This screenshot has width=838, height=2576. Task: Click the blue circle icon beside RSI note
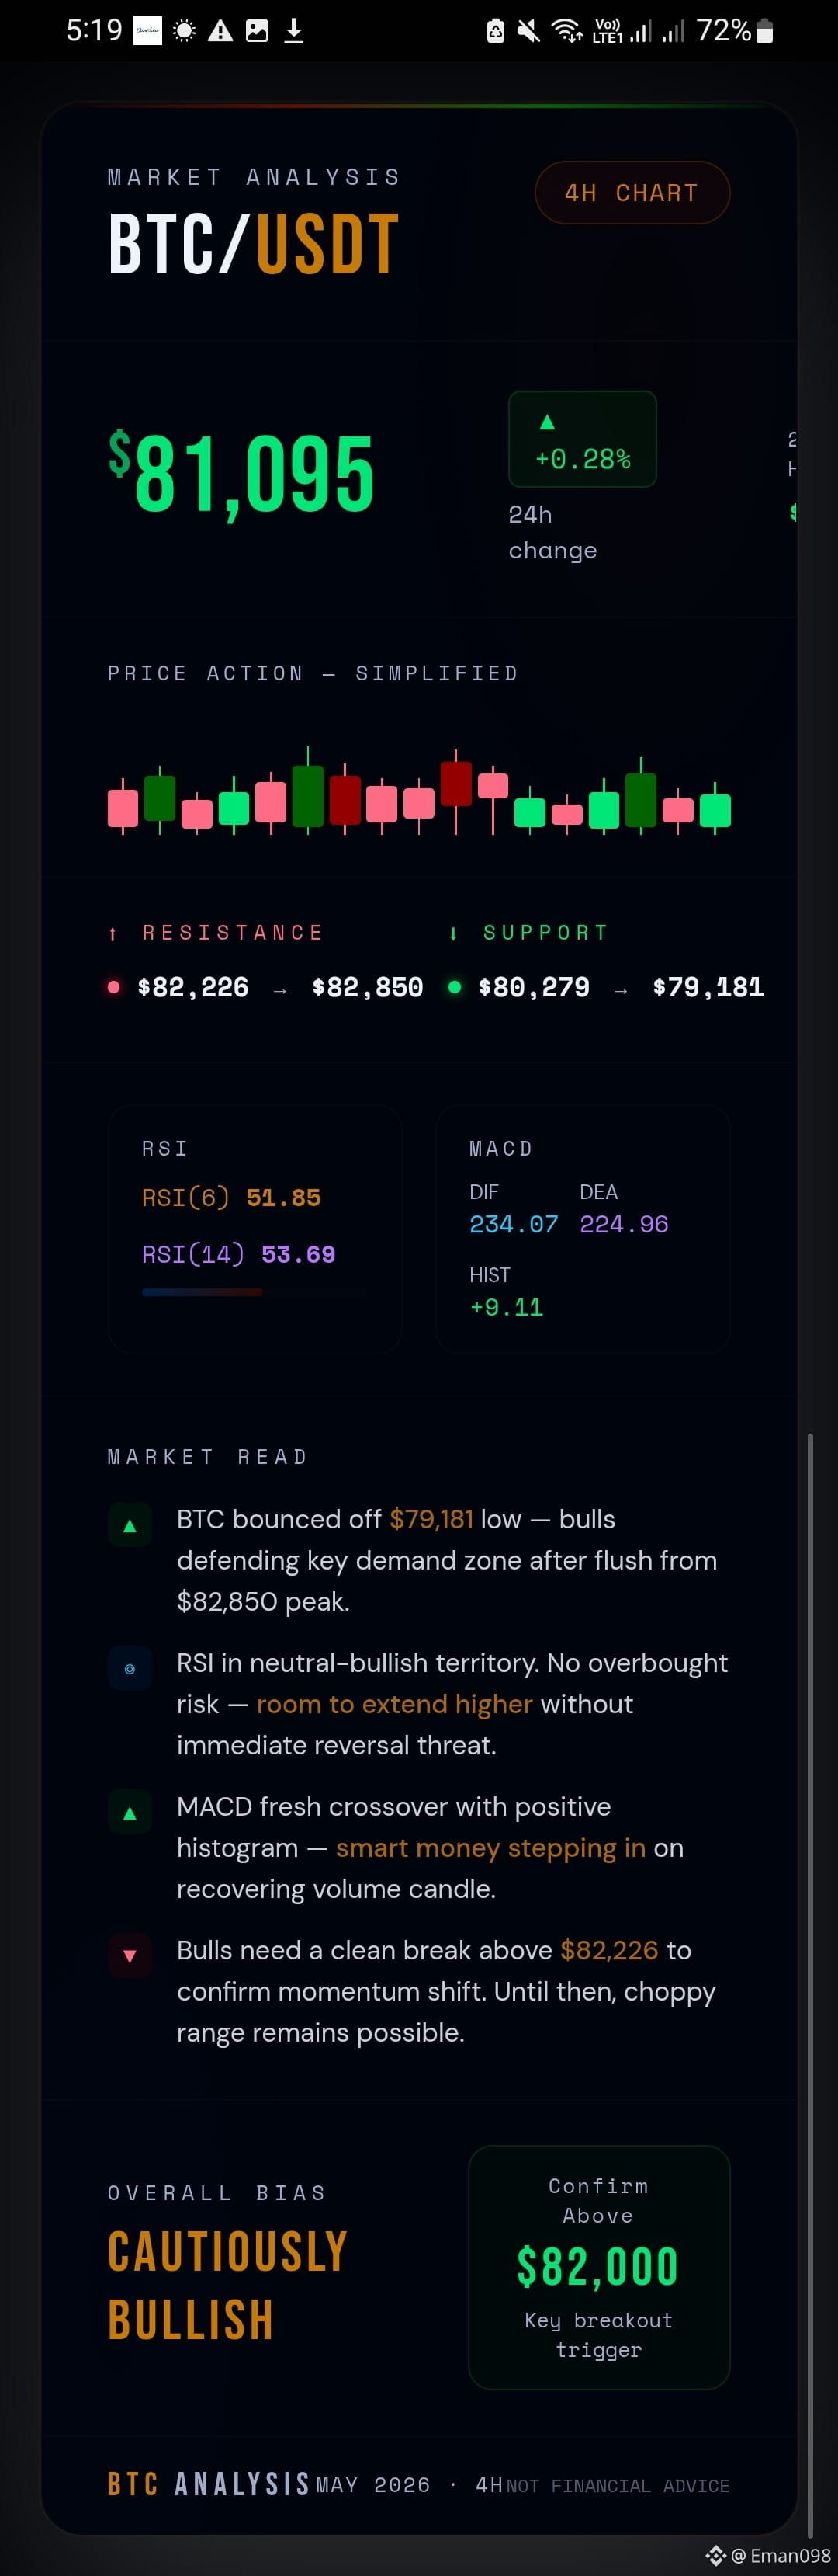[130, 1668]
